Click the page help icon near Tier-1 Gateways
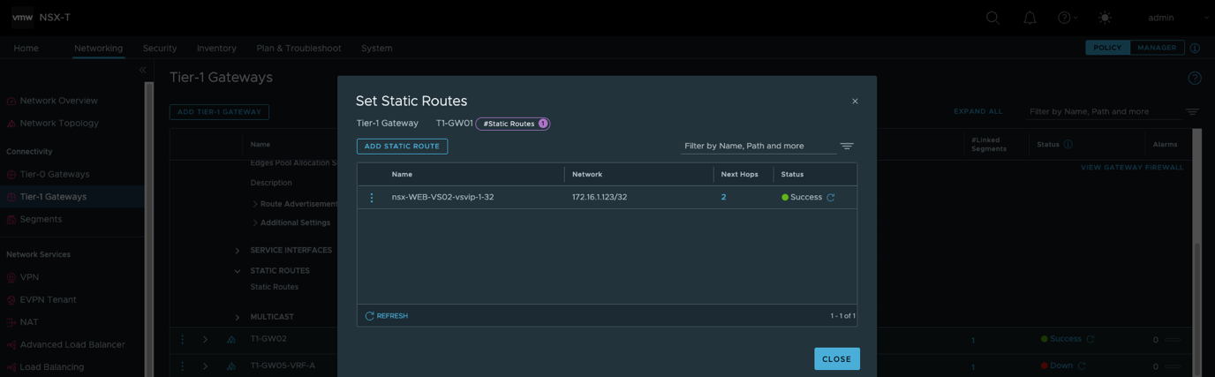The height and width of the screenshot is (377, 1215). pos(1195,78)
